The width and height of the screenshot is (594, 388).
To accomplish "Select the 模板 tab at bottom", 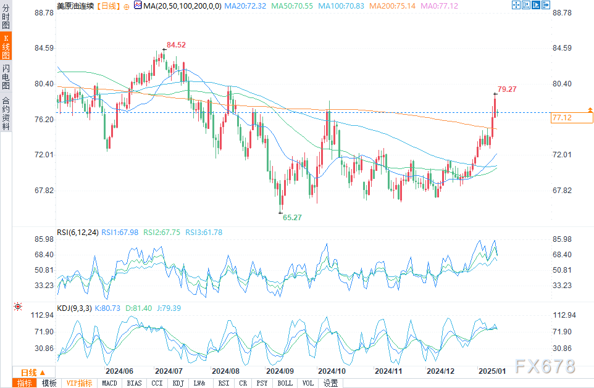I will (x=49, y=383).
